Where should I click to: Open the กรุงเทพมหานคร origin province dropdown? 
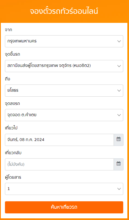click(64, 41)
